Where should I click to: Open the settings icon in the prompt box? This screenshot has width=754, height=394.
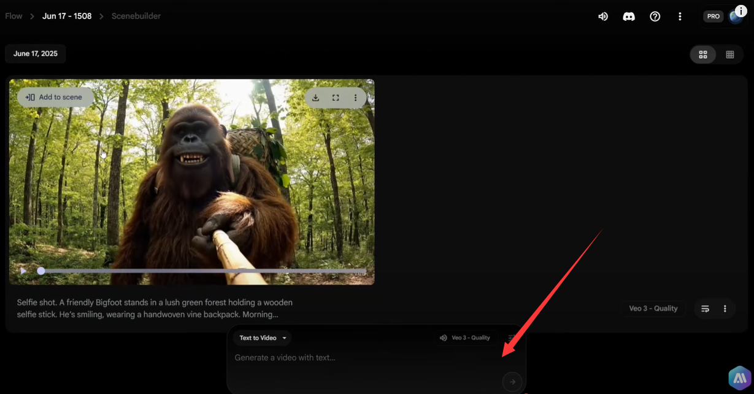point(512,338)
